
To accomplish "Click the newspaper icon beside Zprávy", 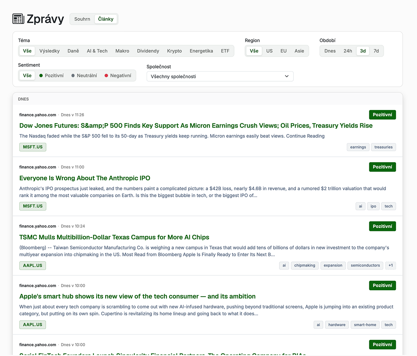I will click(x=18, y=19).
